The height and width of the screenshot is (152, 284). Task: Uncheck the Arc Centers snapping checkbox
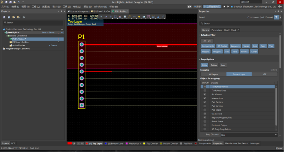click(205, 94)
